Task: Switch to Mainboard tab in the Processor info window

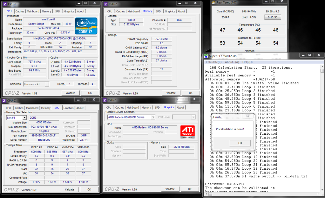Action: click(33, 11)
